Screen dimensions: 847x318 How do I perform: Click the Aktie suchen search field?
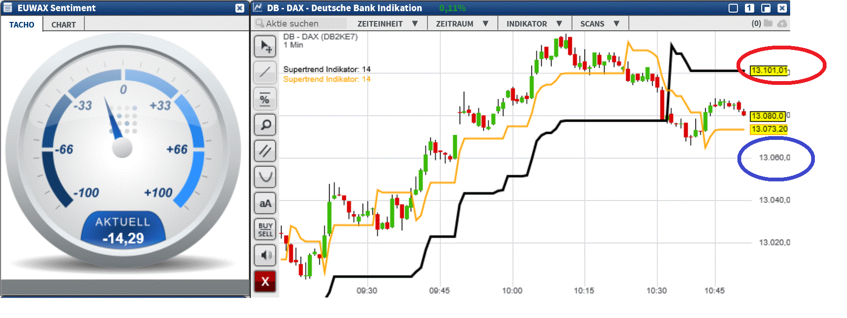pos(302,24)
